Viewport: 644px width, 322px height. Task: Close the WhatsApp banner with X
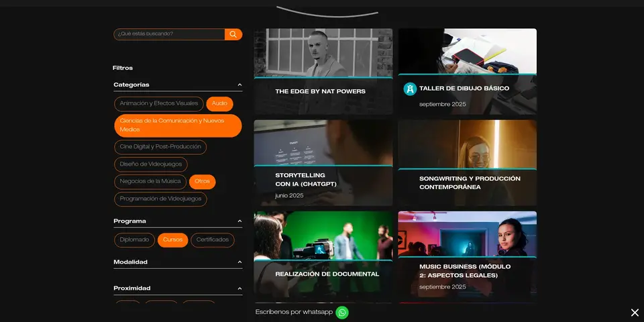635,313
